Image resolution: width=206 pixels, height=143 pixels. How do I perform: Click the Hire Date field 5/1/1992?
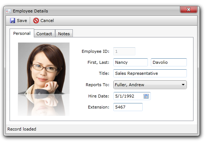(132, 96)
